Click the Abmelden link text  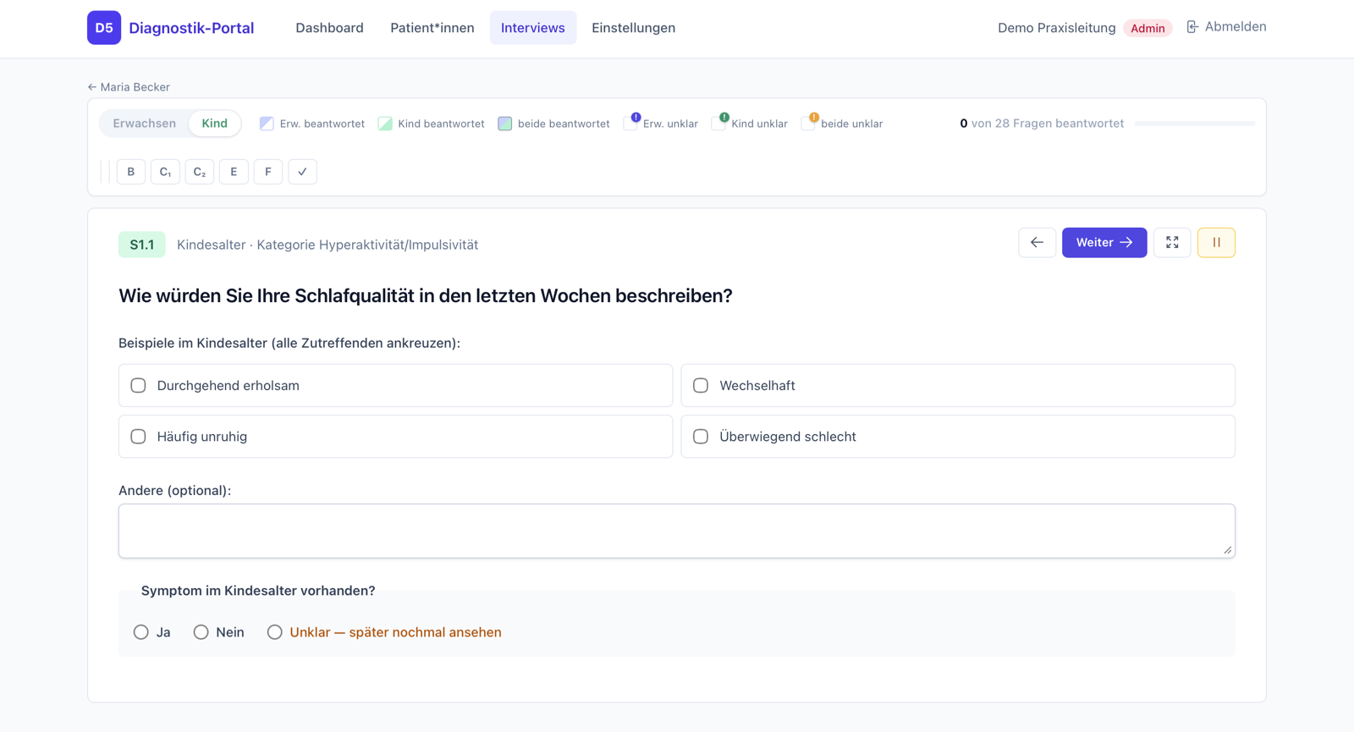click(x=1236, y=27)
